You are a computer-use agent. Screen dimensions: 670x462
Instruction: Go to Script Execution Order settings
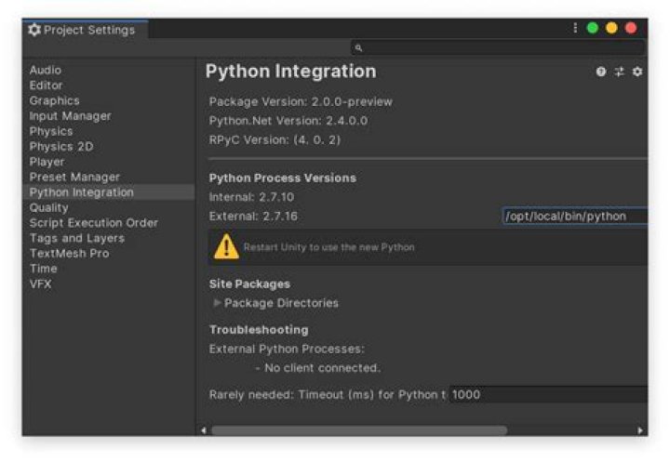pos(93,223)
